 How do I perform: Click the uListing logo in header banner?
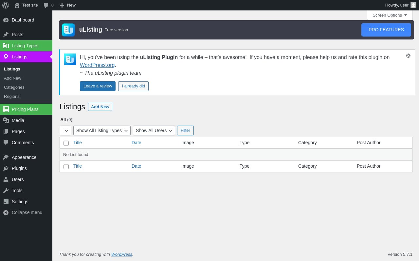68,30
